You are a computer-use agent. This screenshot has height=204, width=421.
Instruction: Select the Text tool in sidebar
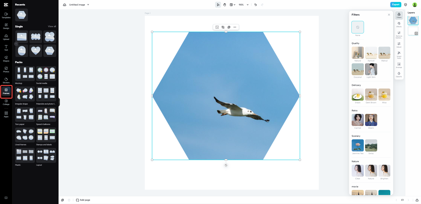6,48
